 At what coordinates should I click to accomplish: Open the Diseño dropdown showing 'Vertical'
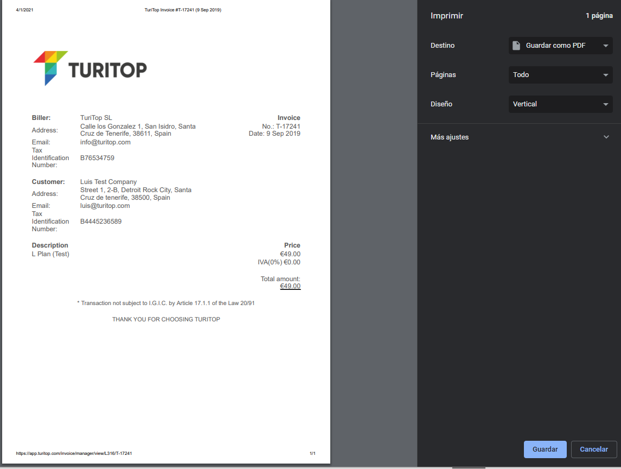tap(560, 104)
